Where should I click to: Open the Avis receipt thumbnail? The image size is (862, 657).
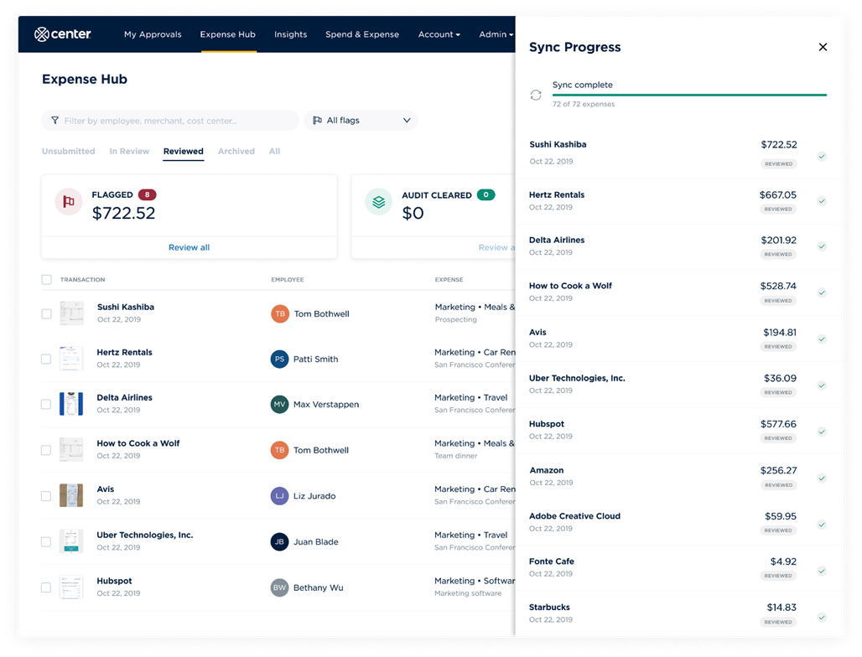point(71,495)
